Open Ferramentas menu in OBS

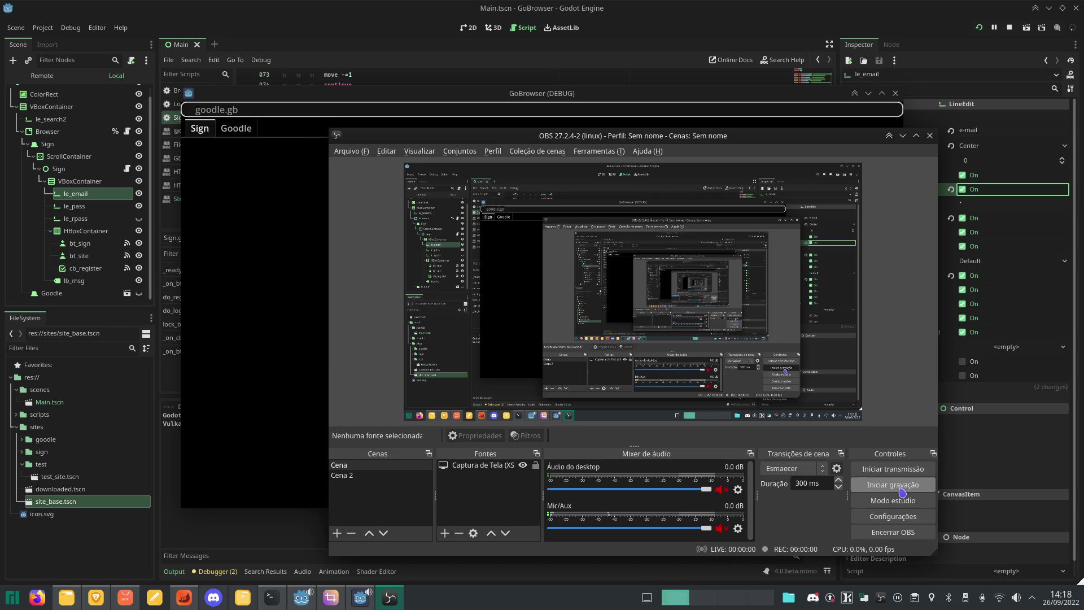click(599, 151)
